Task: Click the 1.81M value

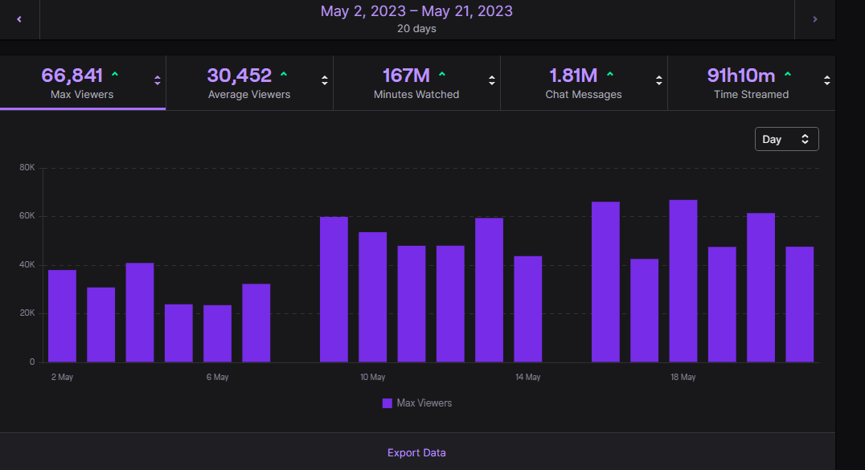Action: coord(573,76)
